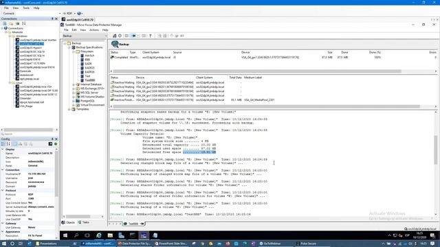The height and width of the screenshot is (247, 440).
Task: Collapse the Protocol config section
Action: point(3,191)
